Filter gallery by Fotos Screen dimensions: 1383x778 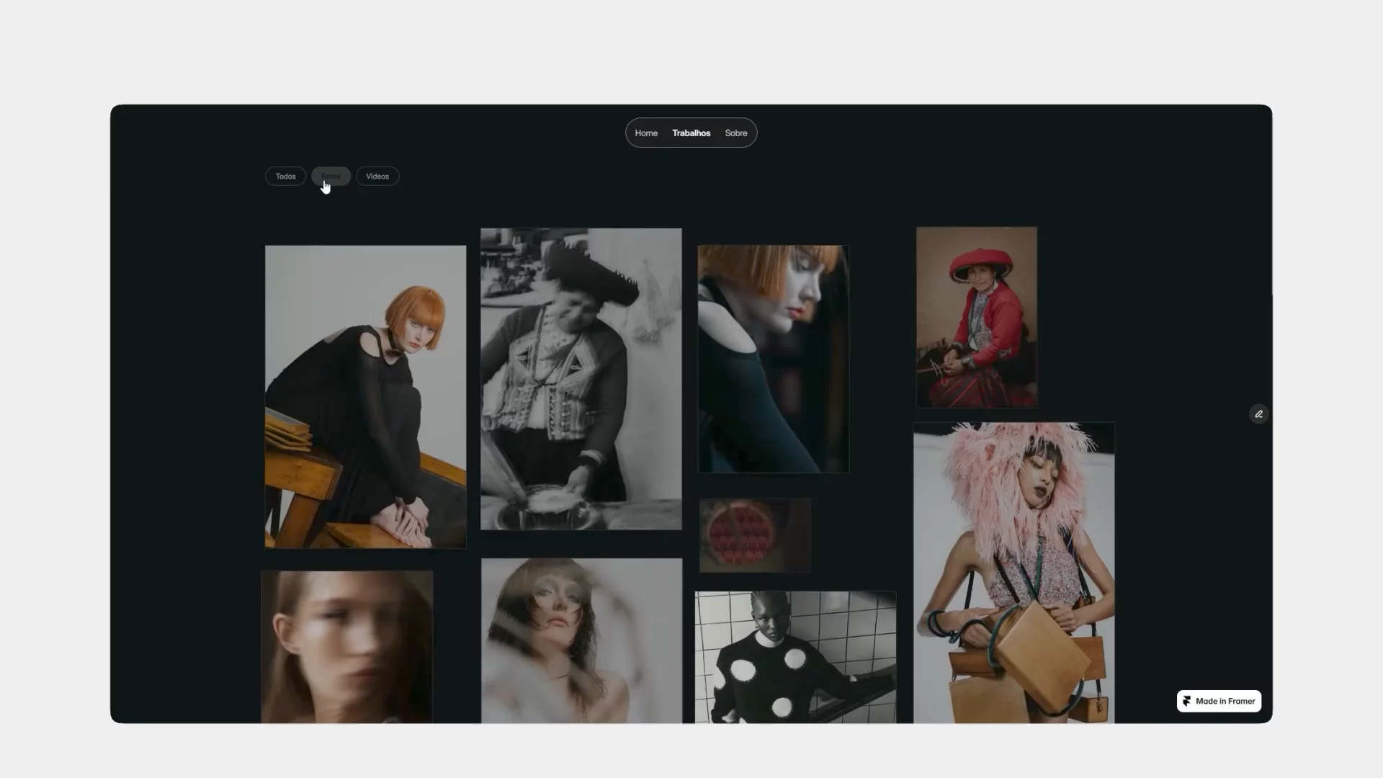[x=331, y=176]
